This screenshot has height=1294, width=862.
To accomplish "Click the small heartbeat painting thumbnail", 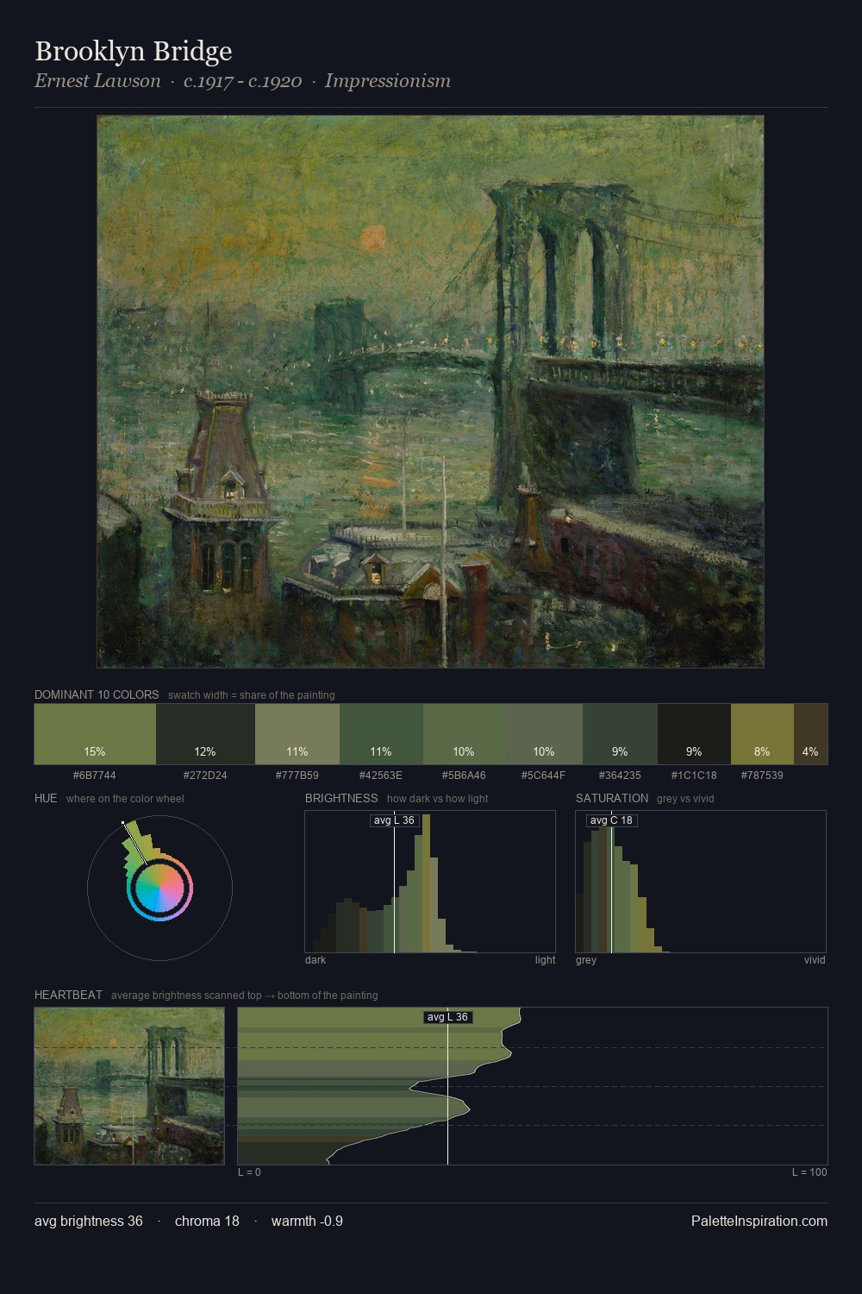I will pyautogui.click(x=129, y=1086).
